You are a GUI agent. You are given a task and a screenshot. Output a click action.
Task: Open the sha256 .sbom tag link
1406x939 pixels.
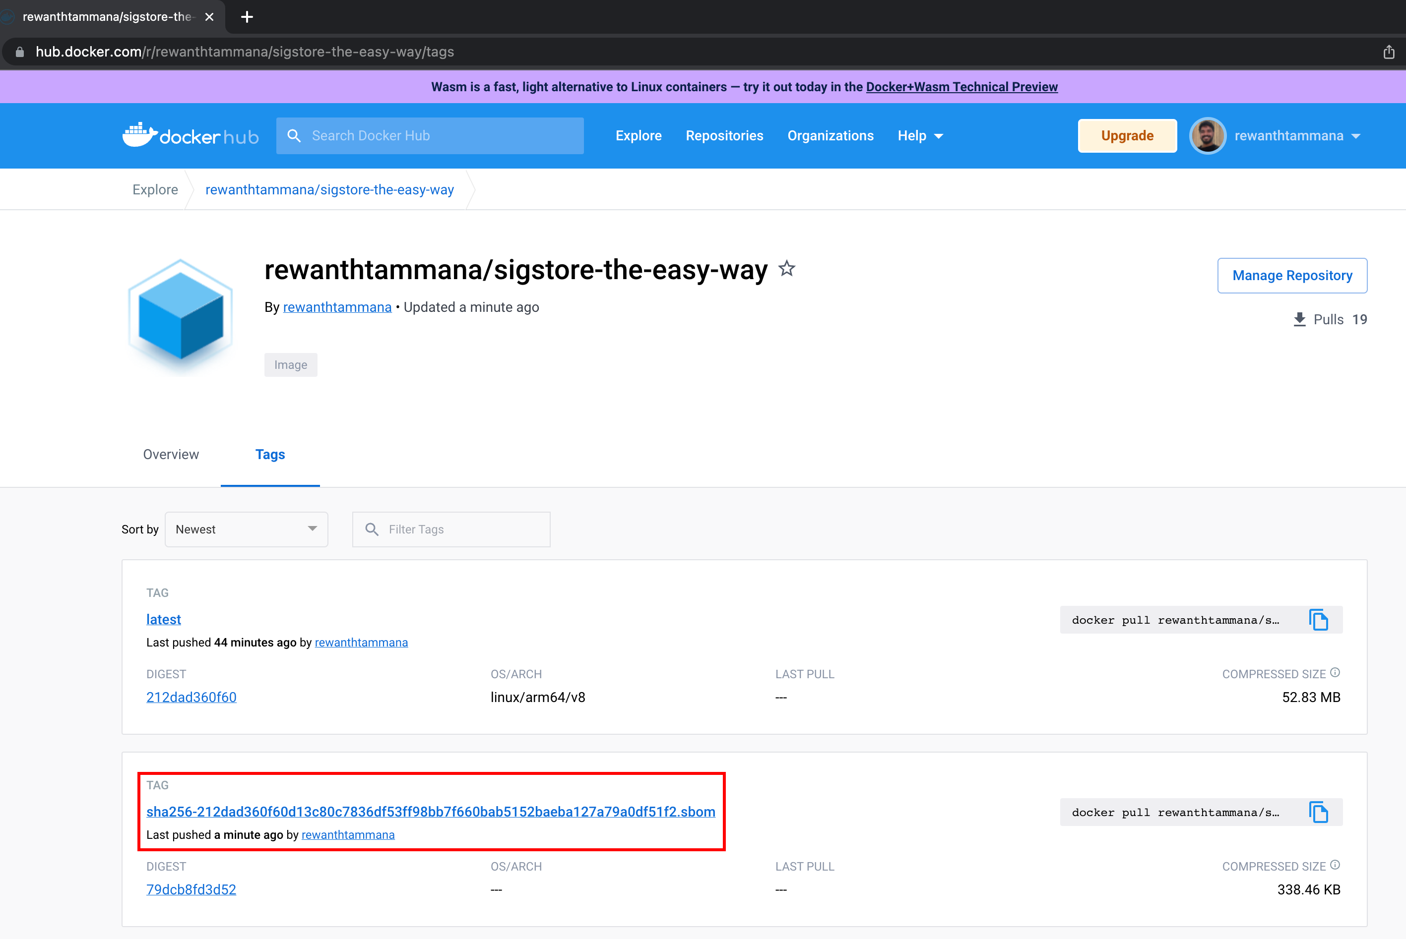431,812
